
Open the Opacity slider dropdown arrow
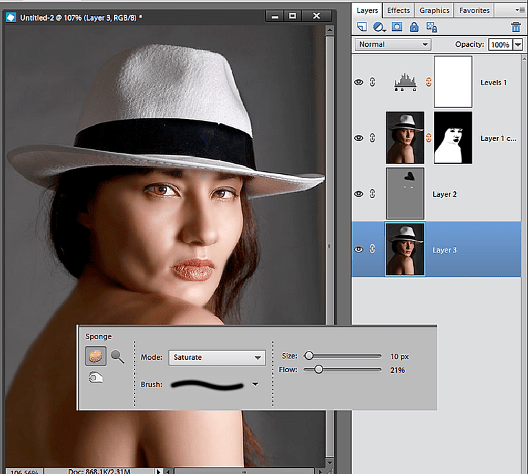(518, 45)
